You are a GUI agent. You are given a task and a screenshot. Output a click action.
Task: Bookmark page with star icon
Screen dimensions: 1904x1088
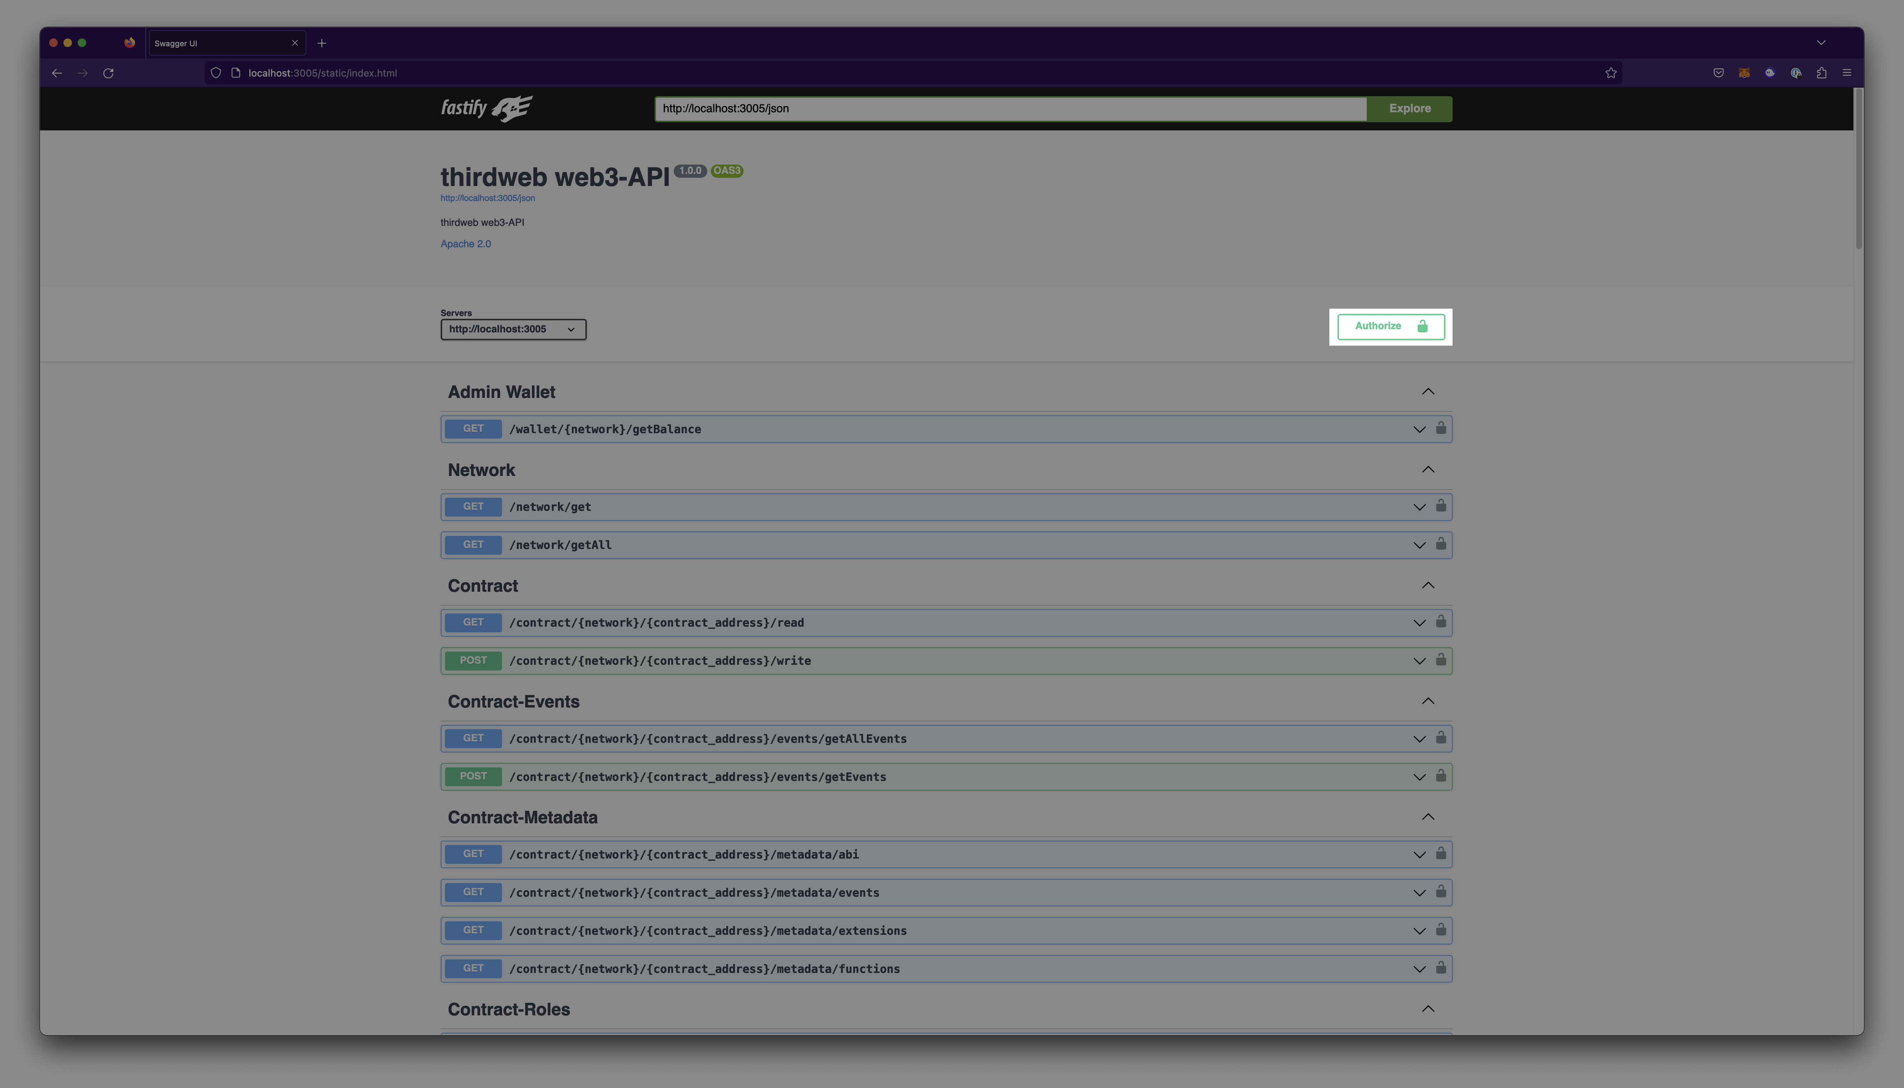(x=1610, y=72)
